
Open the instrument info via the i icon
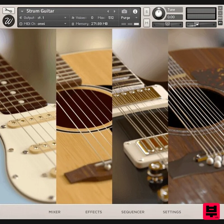point(135,11)
